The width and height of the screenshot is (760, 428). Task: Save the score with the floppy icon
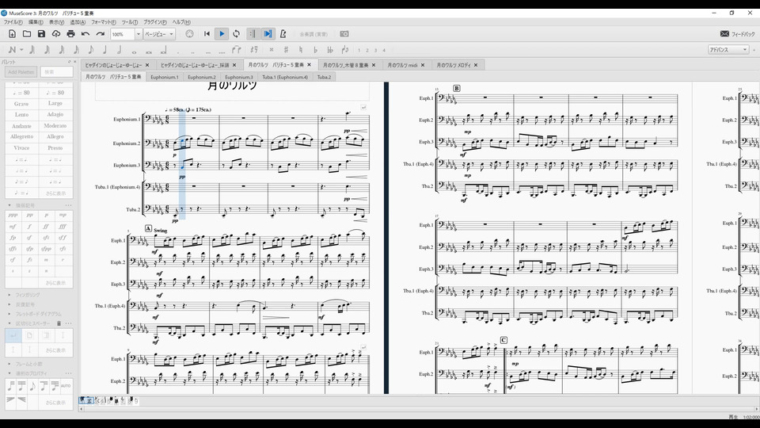41,34
